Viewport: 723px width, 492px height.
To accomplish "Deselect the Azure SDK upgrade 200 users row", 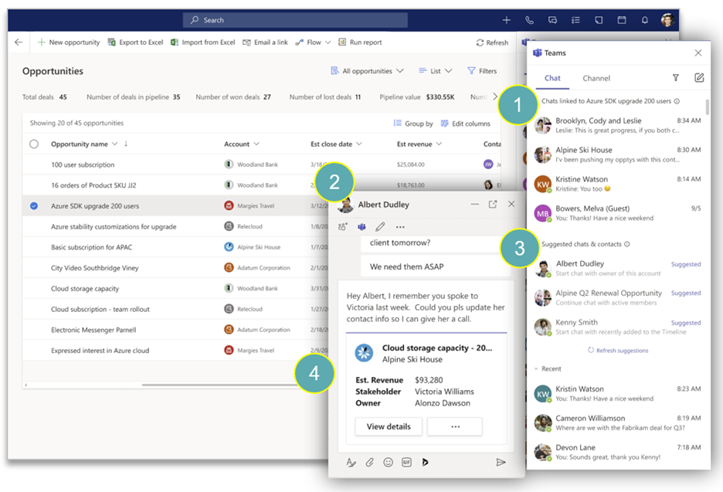I will coord(33,206).
